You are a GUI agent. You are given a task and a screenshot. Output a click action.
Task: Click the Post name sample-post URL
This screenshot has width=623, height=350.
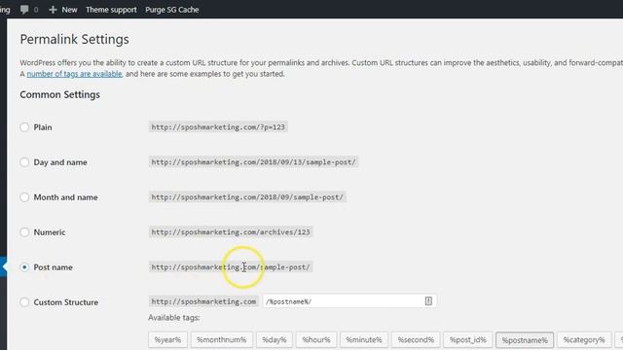point(231,267)
